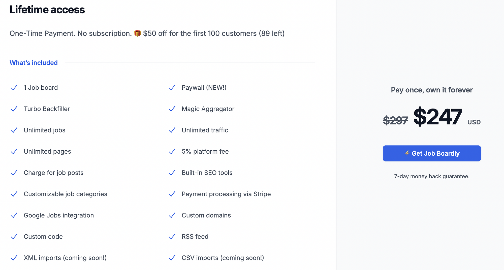Click the XML imports (coming soon!) item
504x270 pixels.
pyautogui.click(x=65, y=258)
